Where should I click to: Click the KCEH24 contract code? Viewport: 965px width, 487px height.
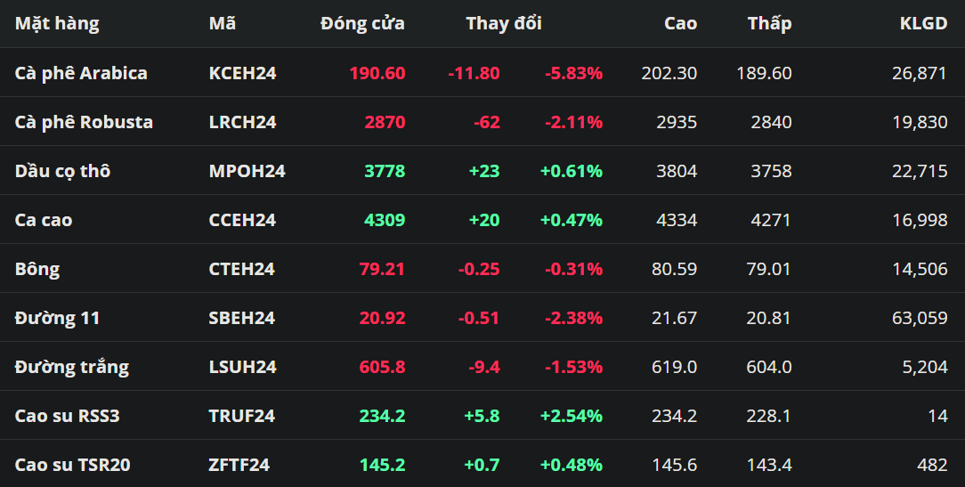pos(242,73)
